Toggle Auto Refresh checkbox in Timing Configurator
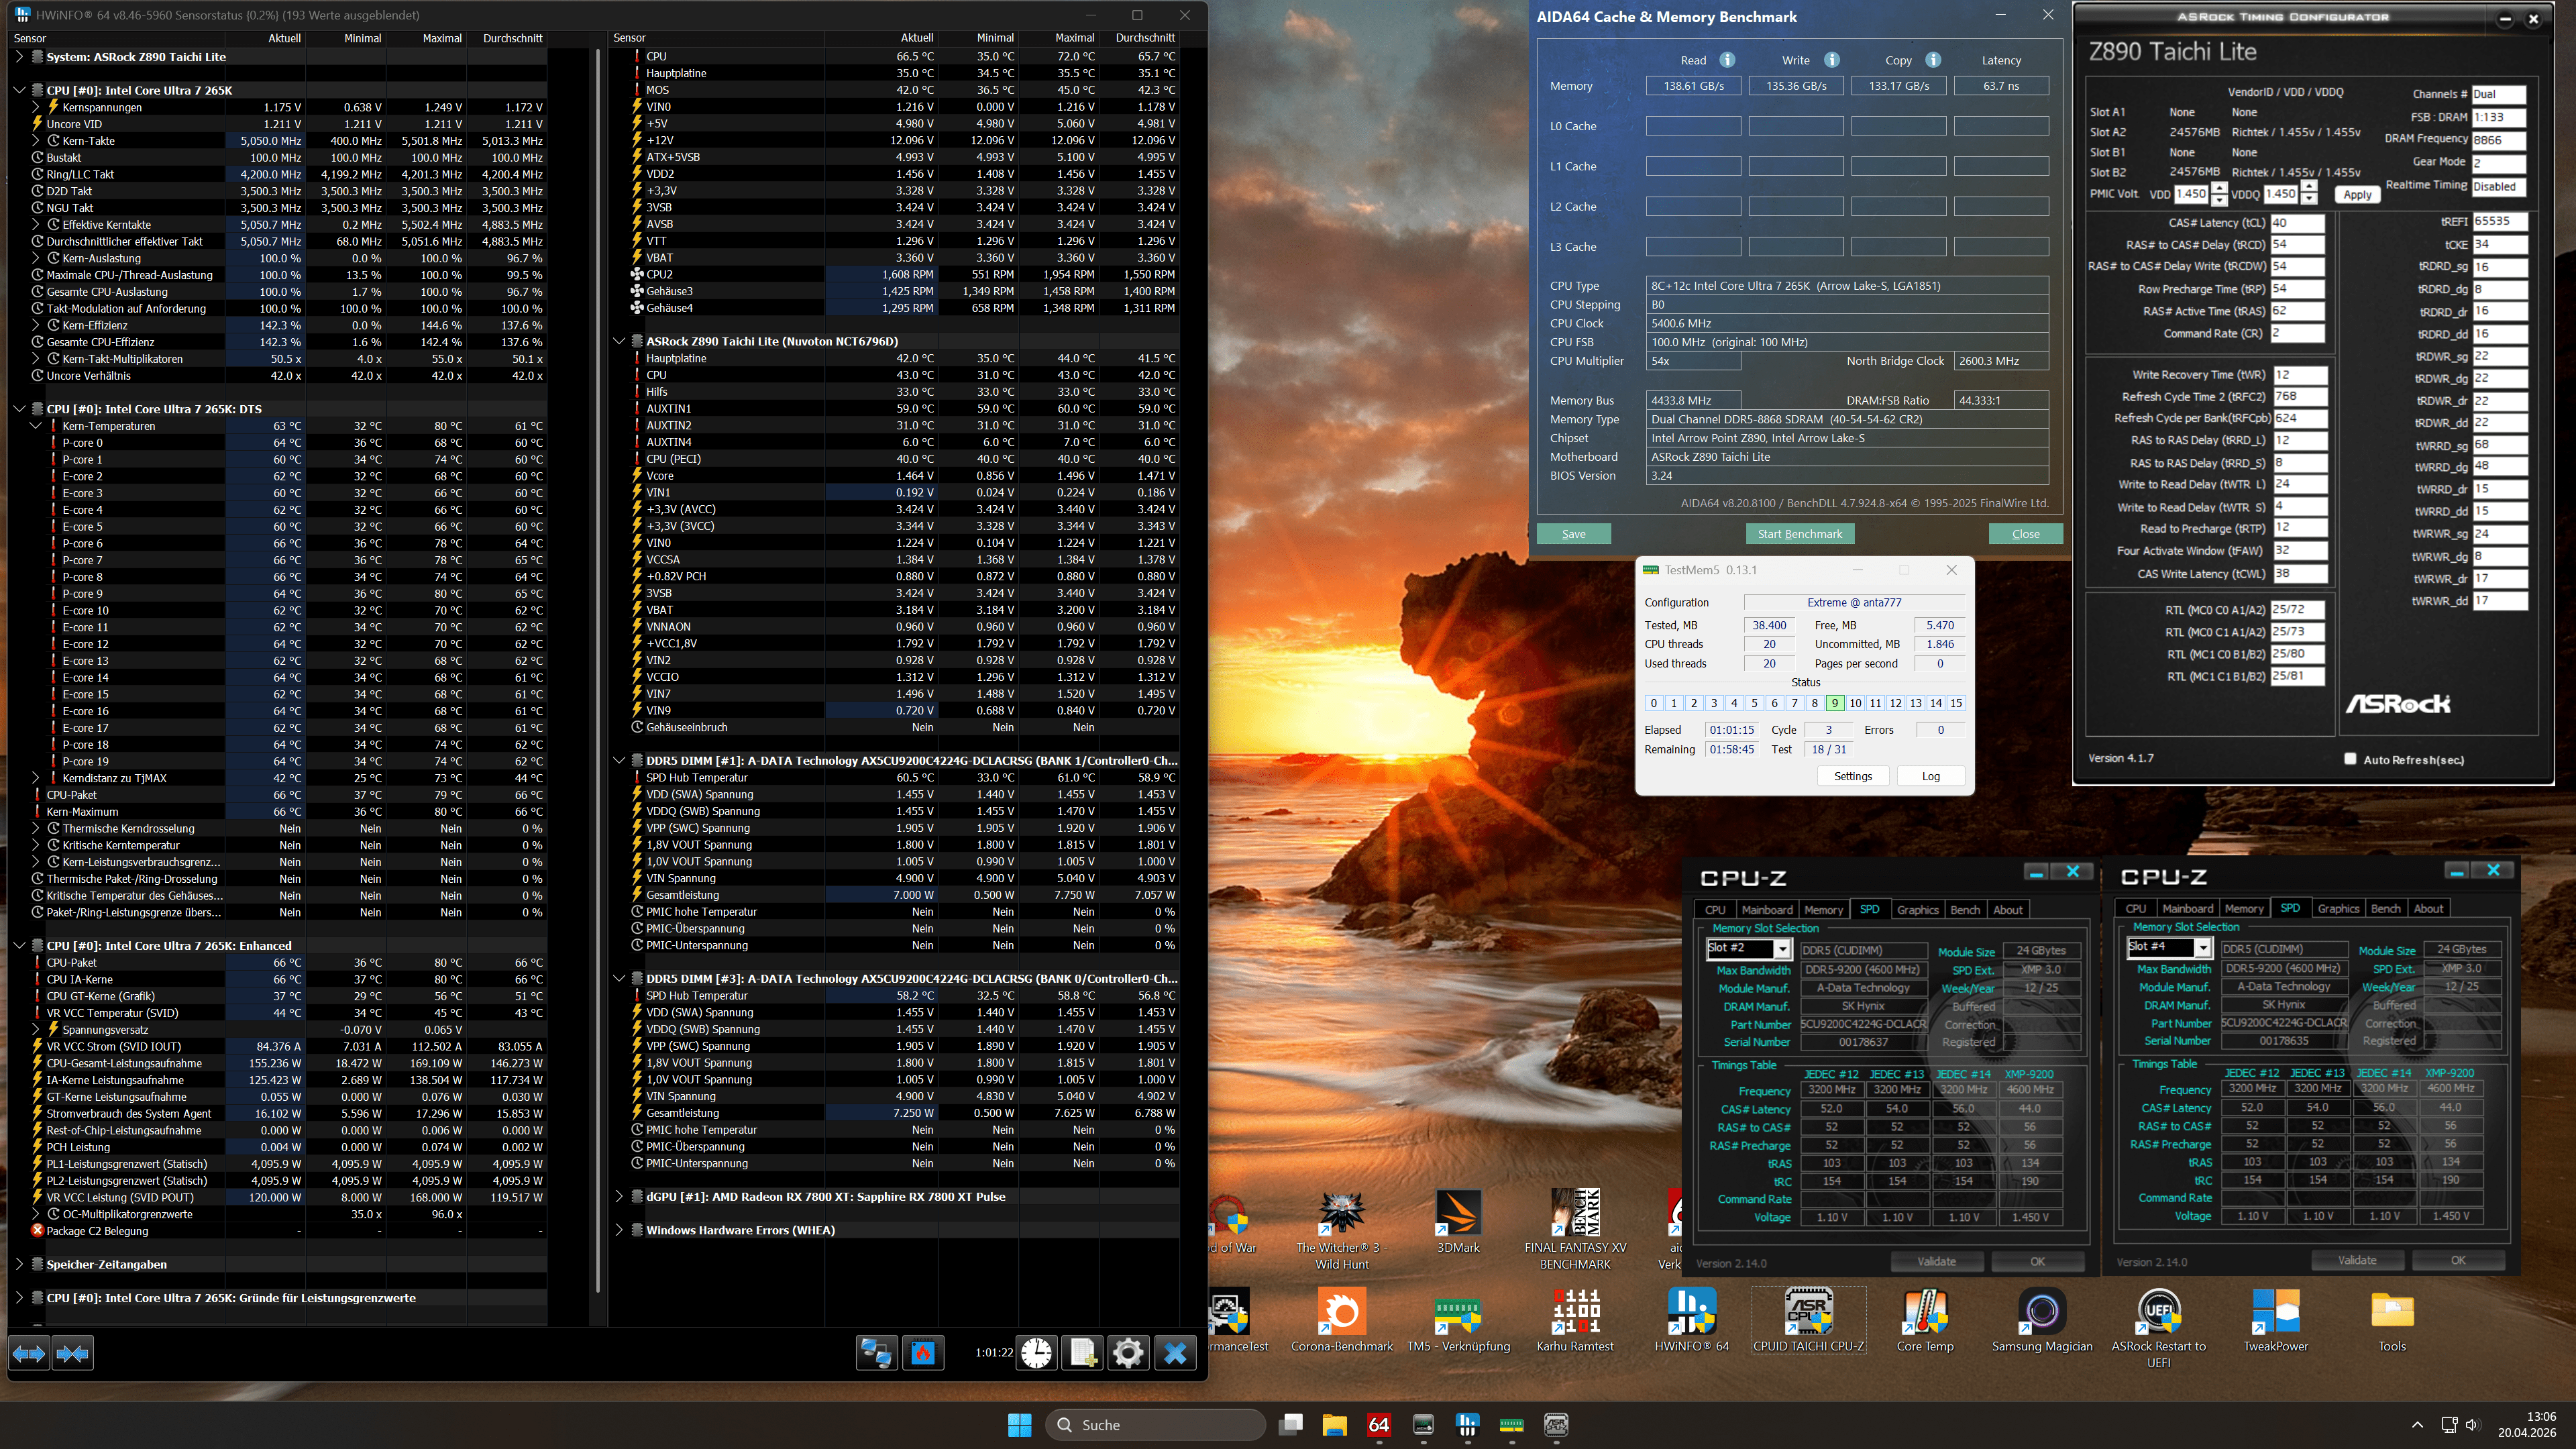 (2350, 759)
